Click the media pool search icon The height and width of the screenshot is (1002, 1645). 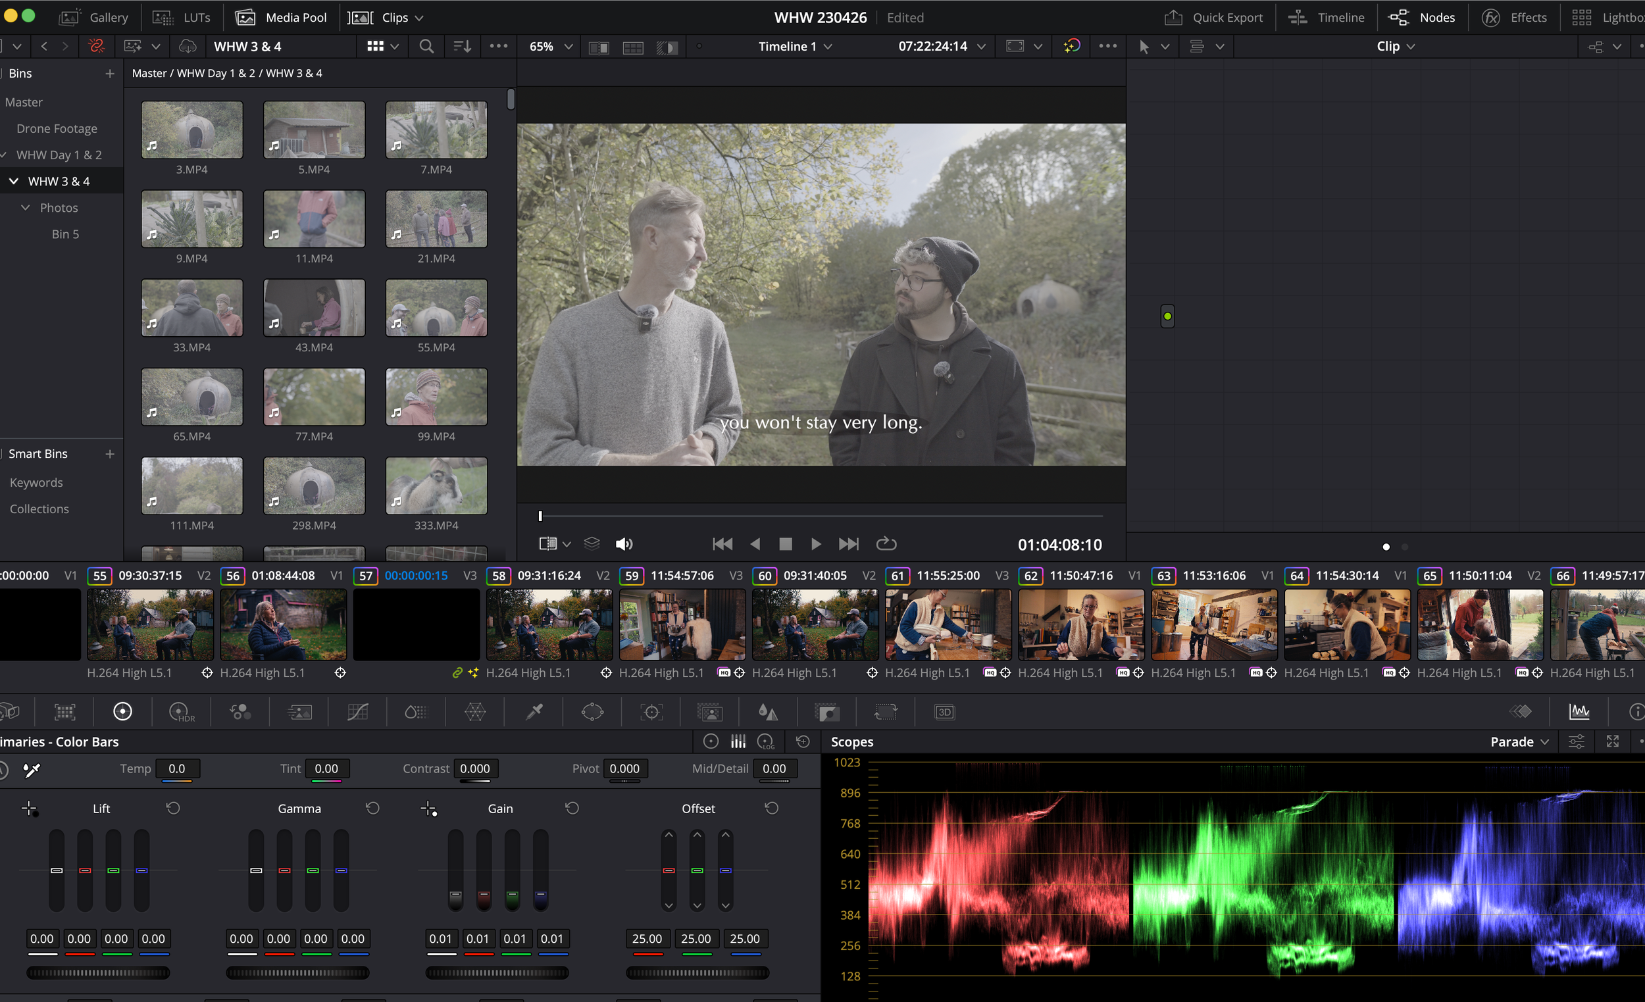point(426,46)
